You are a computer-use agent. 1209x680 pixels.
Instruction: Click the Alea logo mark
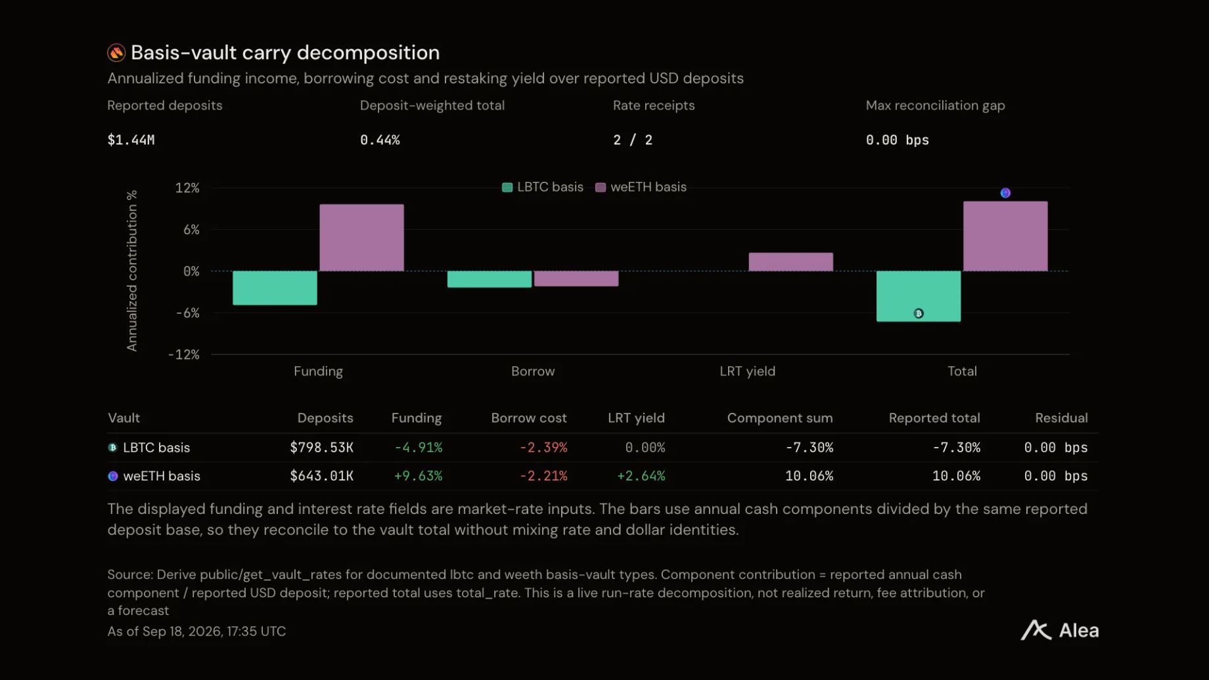[x=1036, y=630]
